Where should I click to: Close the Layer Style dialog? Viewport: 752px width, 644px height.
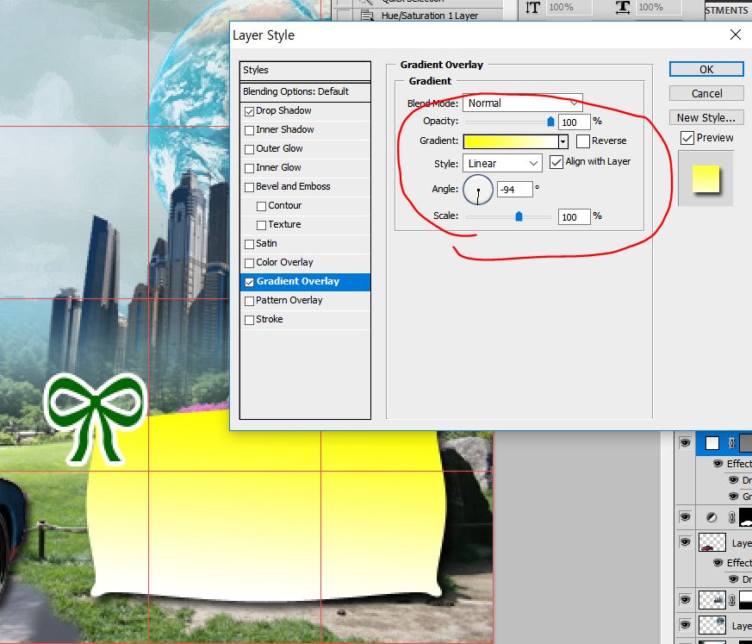click(735, 34)
